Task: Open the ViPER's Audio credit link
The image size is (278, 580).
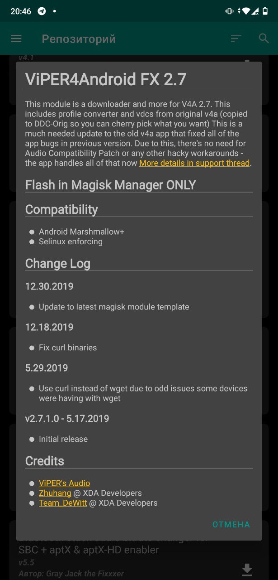Action: coord(64,483)
